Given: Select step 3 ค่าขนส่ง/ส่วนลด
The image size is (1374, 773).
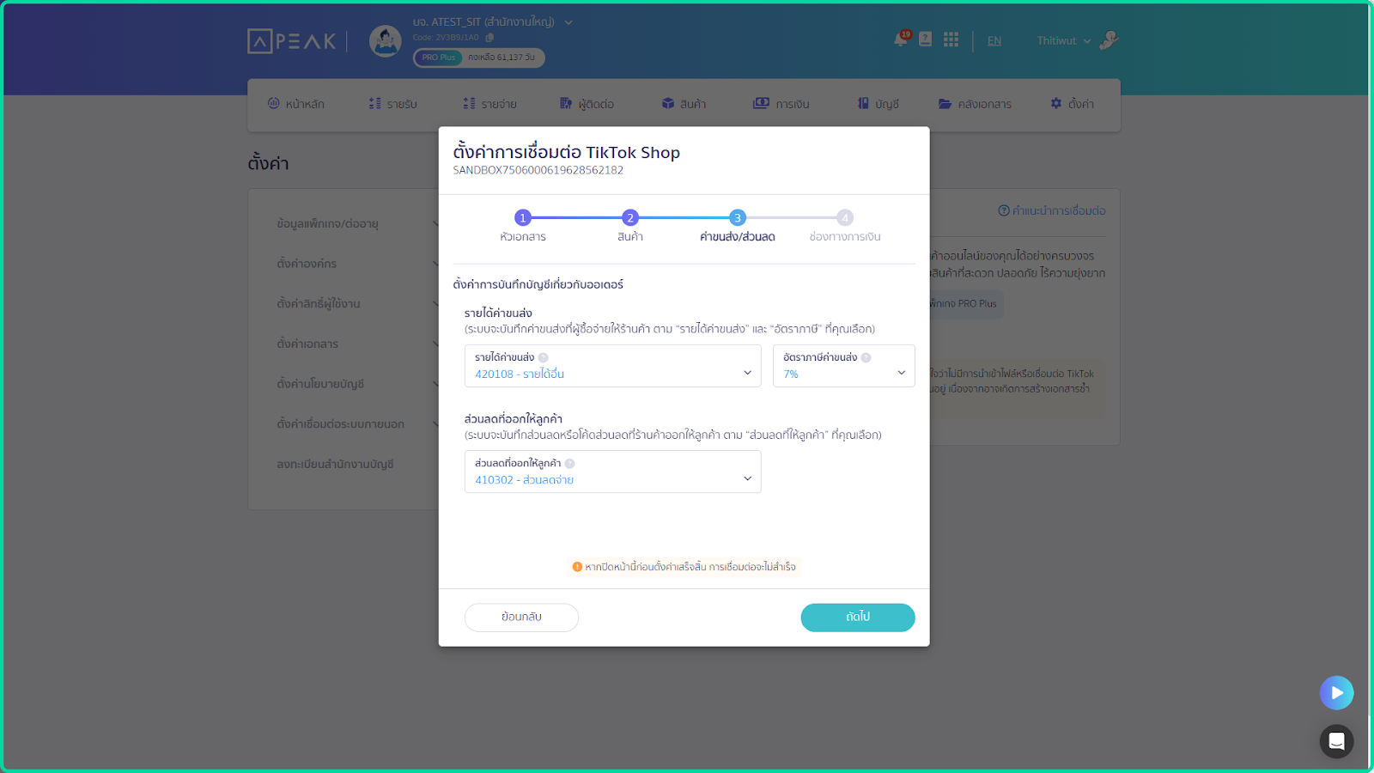Looking at the screenshot, I should coord(737,226).
